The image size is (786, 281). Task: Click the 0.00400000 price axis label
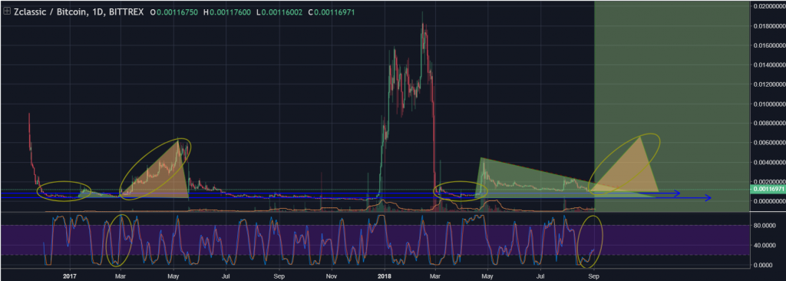coord(769,163)
